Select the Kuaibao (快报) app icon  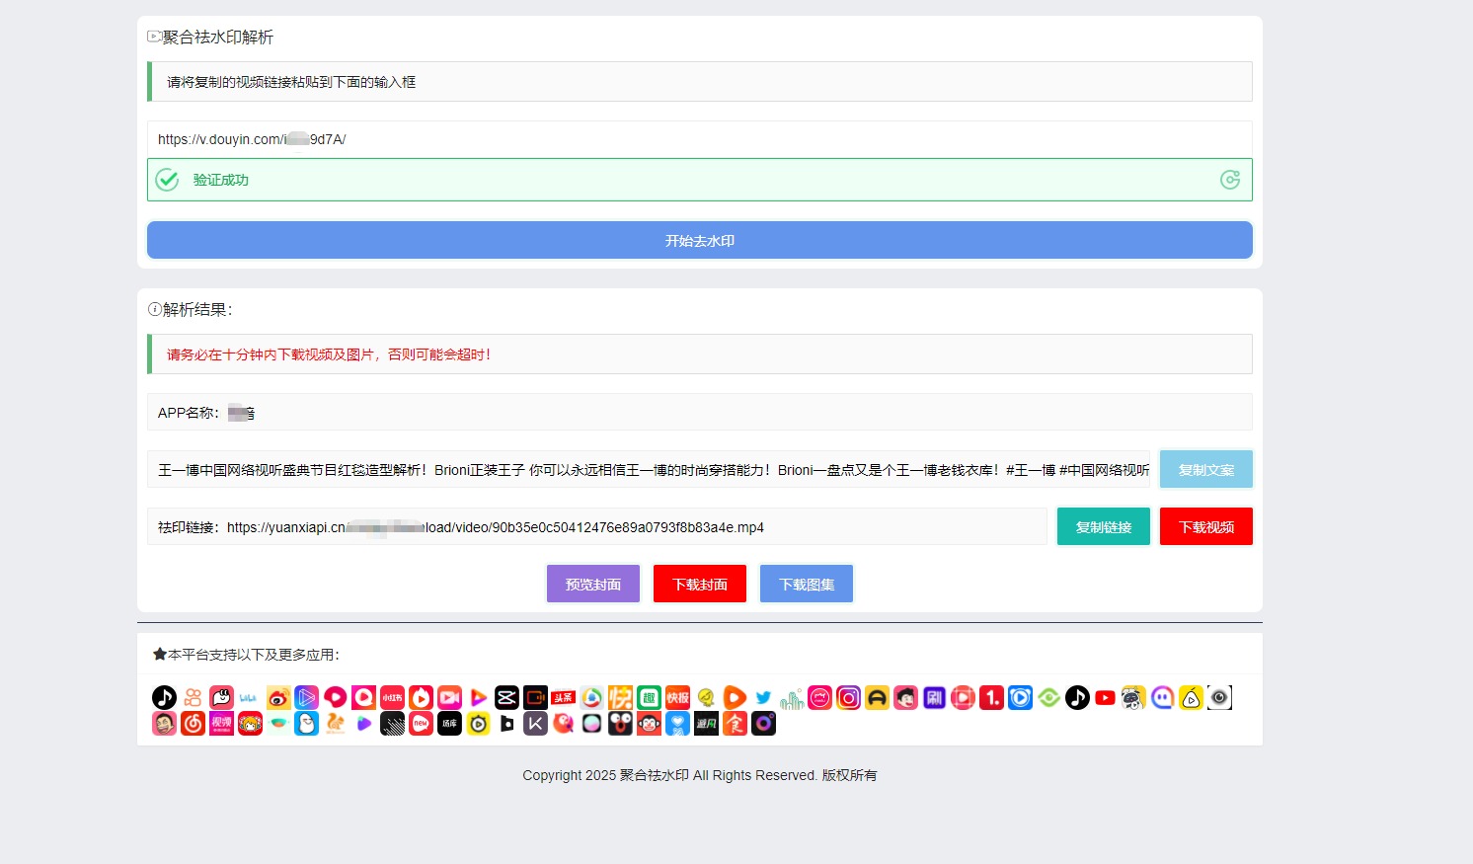(676, 697)
